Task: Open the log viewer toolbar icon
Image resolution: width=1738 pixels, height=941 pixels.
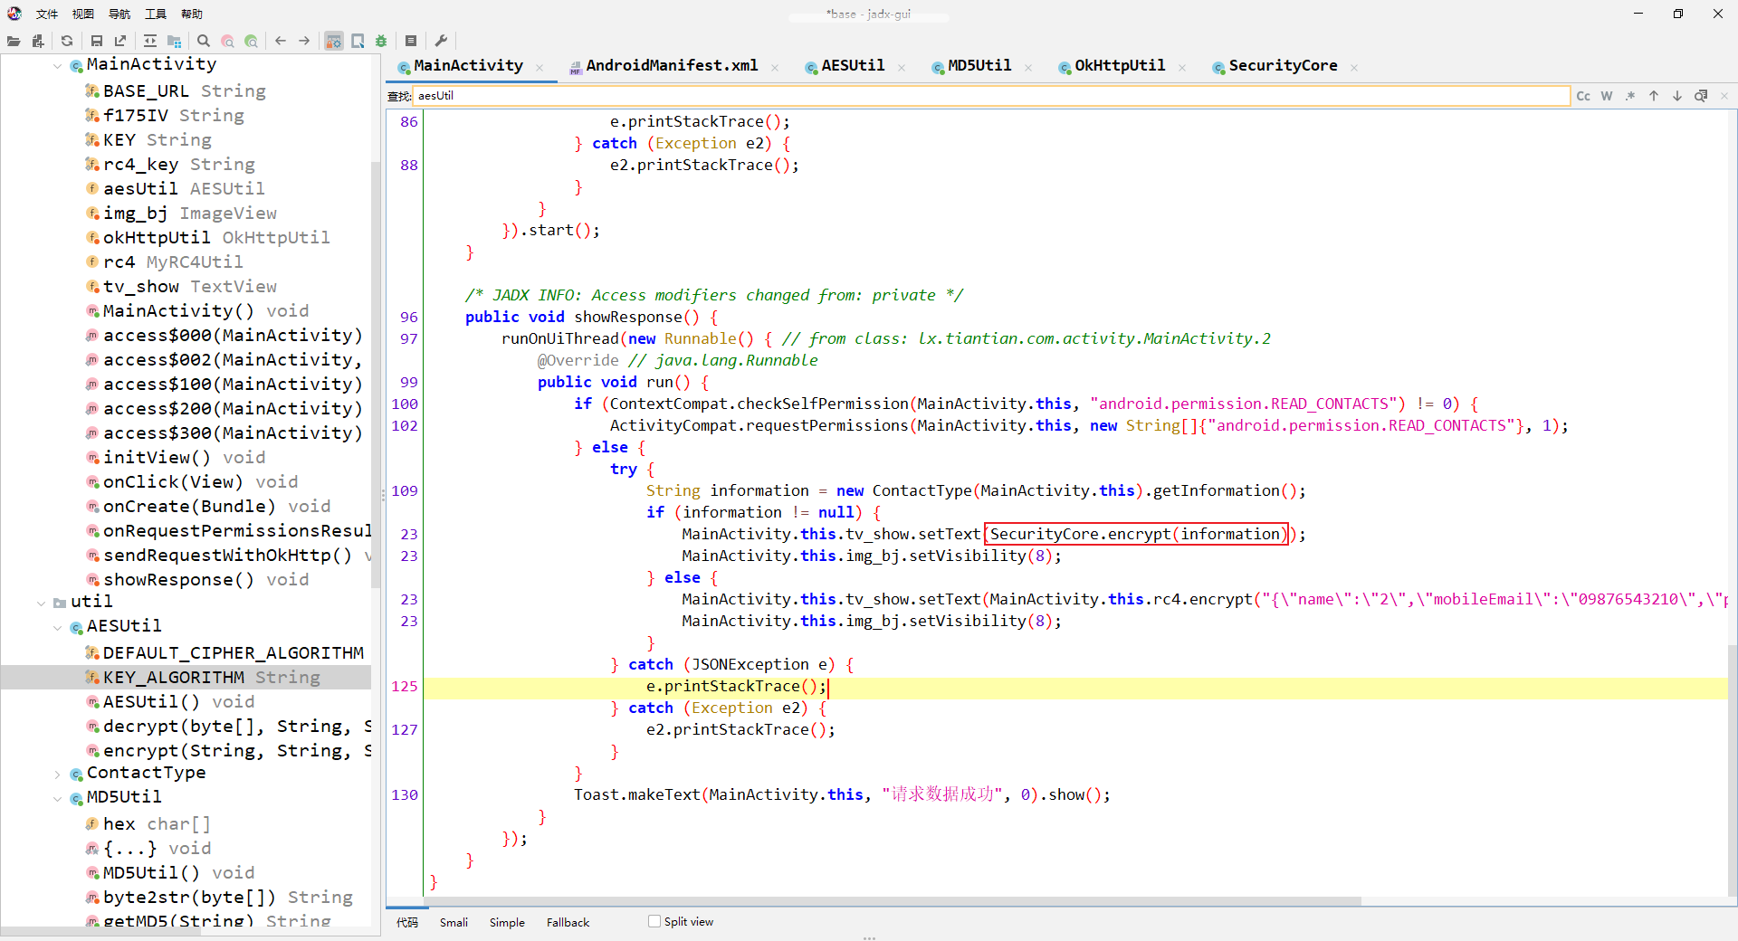Action: (410, 41)
